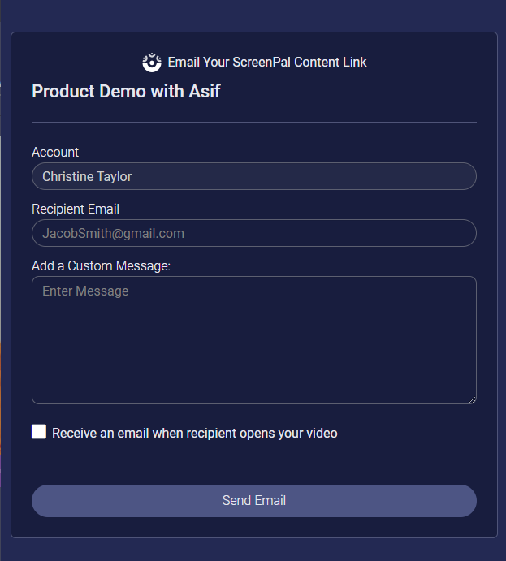Click the JacobSmith@gmail.com placeholder text

point(113,233)
